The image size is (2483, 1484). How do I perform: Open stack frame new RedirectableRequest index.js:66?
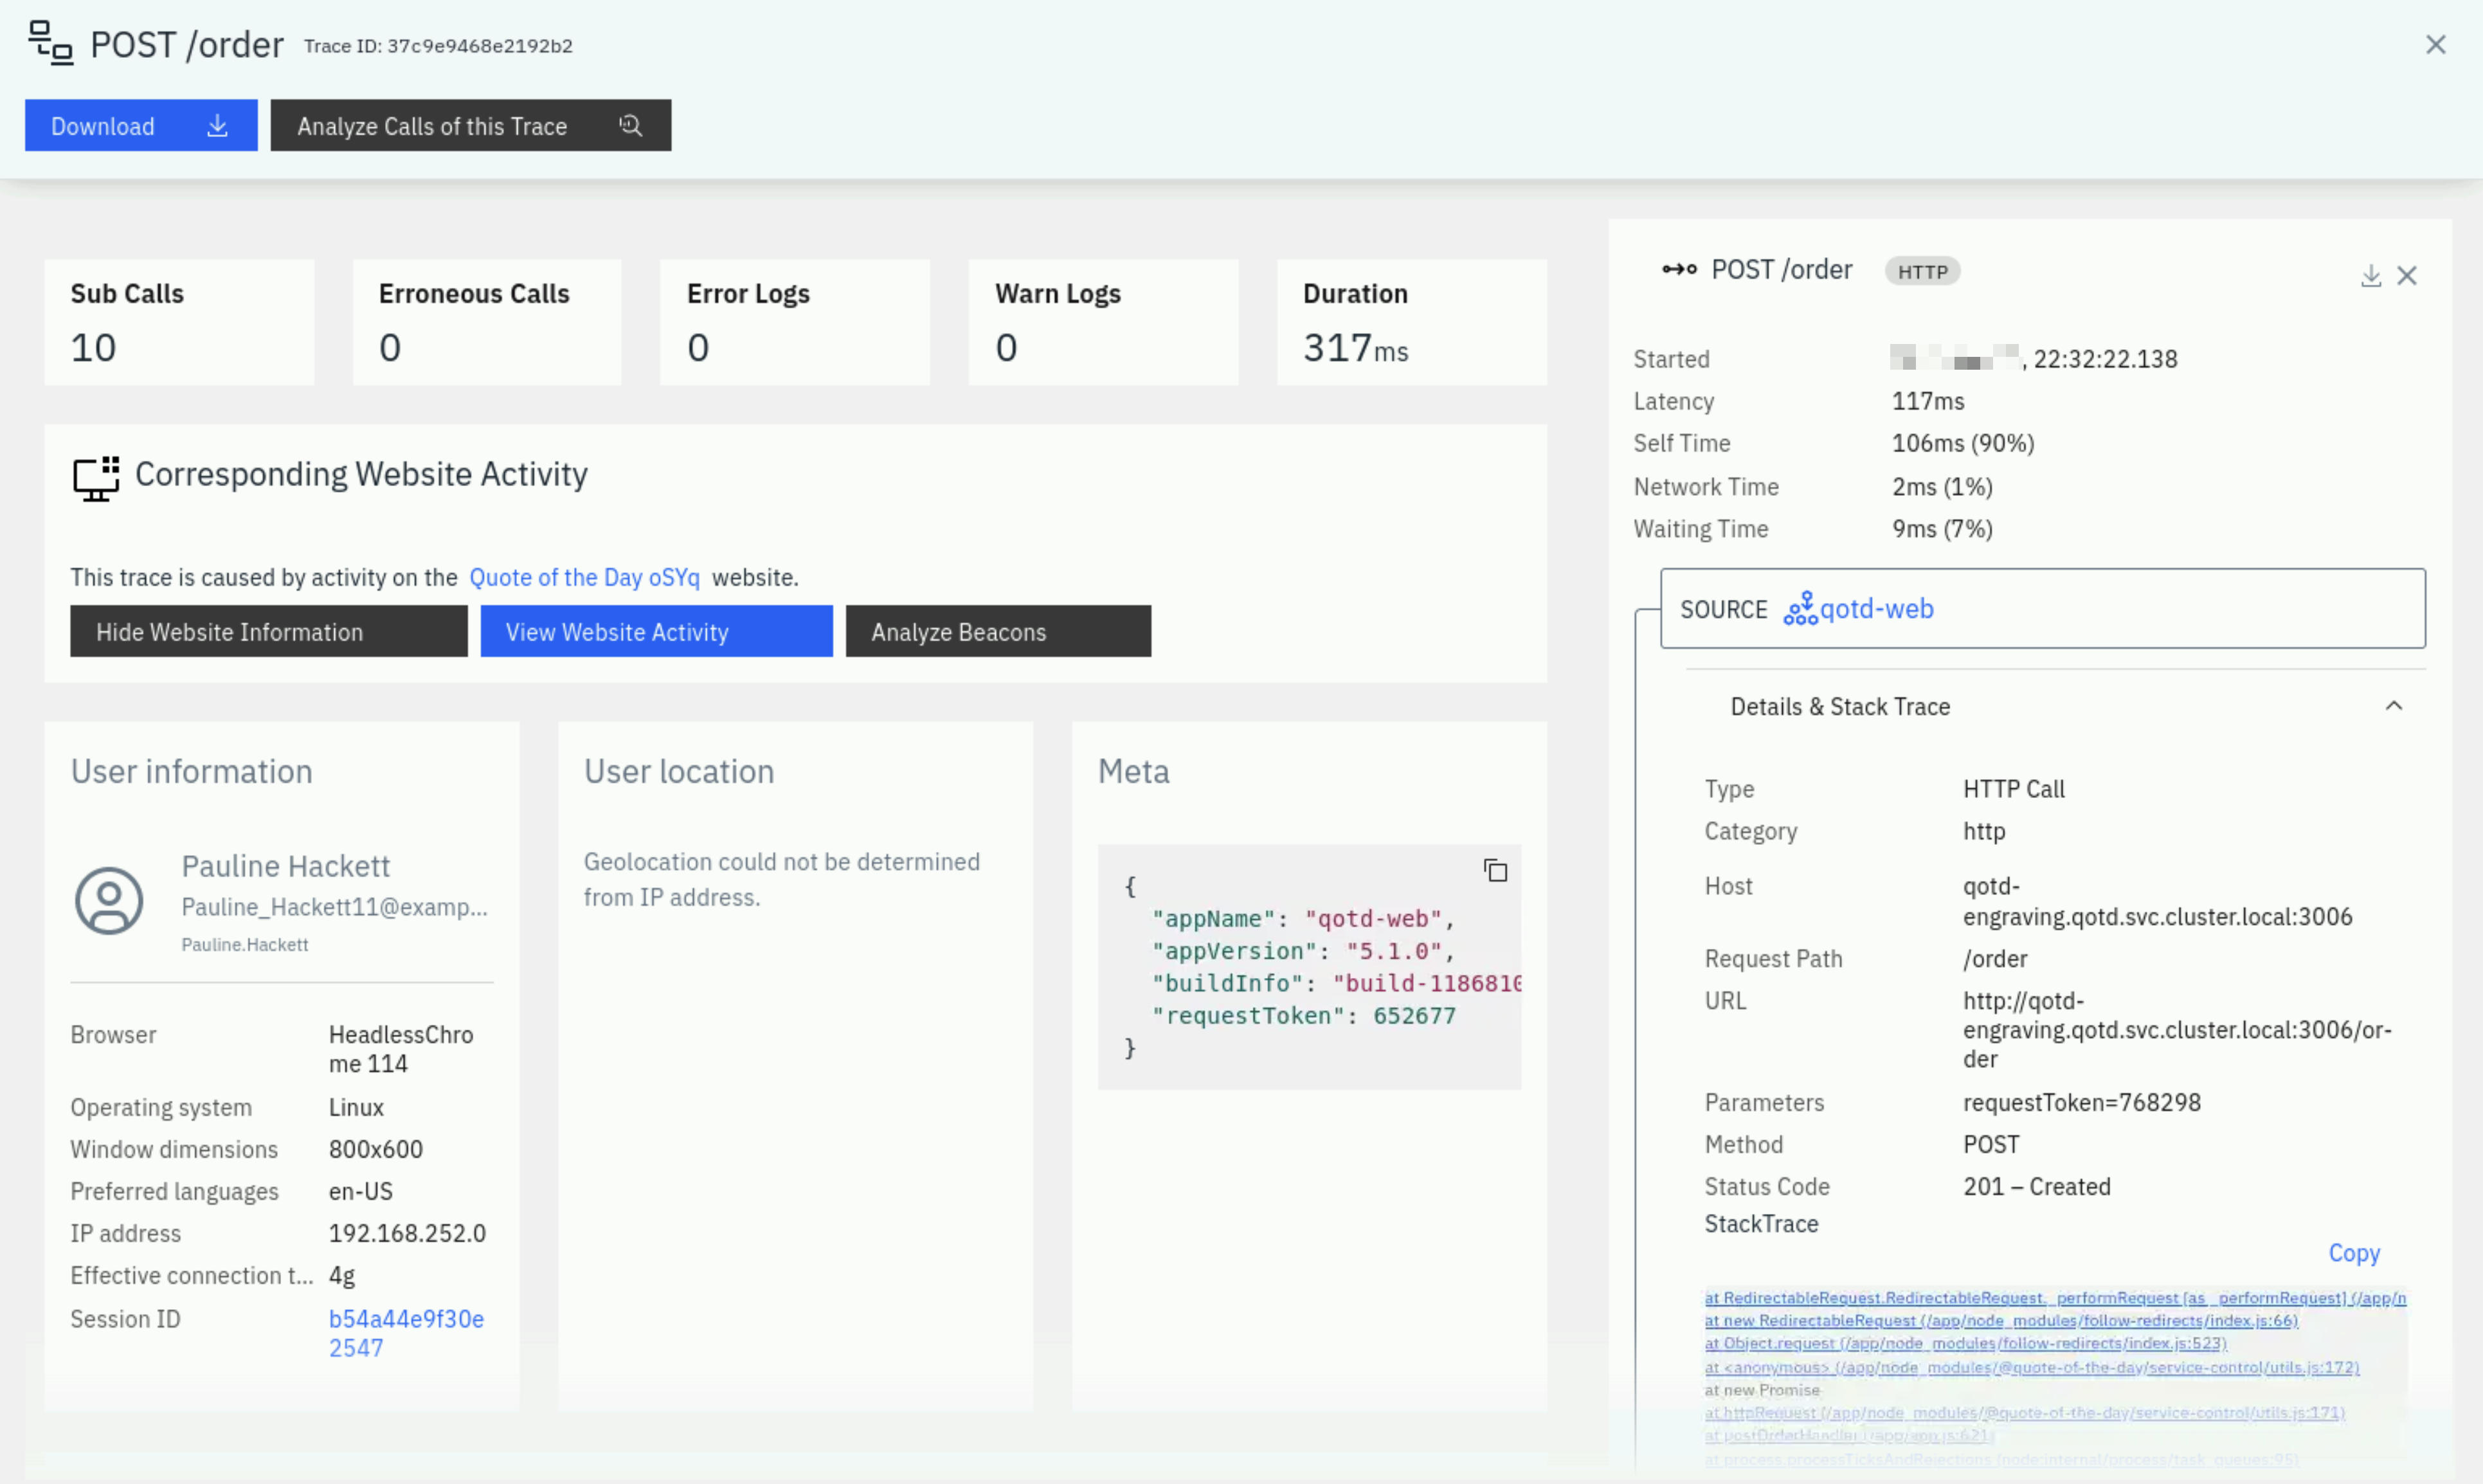coord(2001,1320)
